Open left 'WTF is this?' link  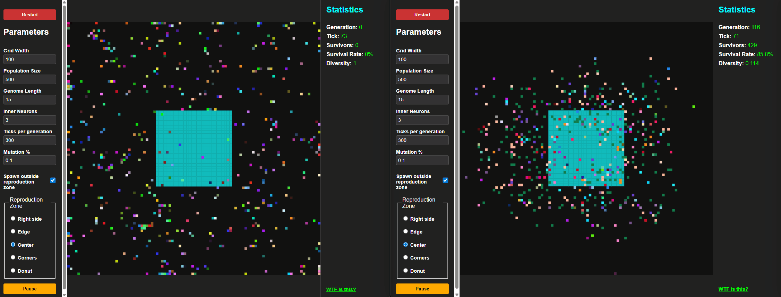(x=341, y=289)
